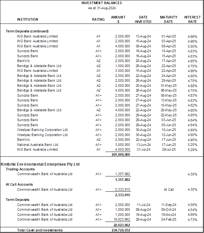Click the 234,725,032 grand total
Viewport: 204px width, 233px height.
pos(121,230)
